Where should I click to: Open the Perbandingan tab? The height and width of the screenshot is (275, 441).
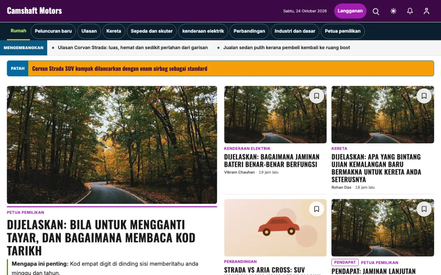point(249,31)
